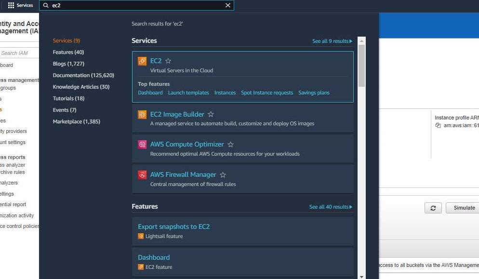This screenshot has width=479, height=279.
Task: Open IAM sidebar 'ce control policies' link
Action: tap(20, 226)
